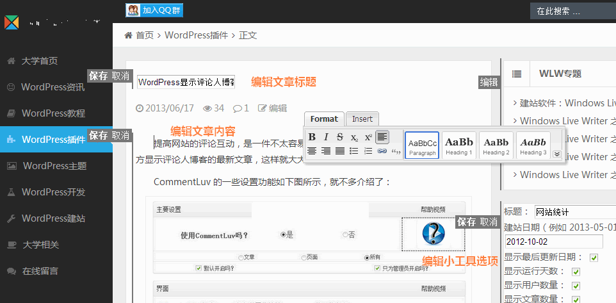The width and height of the screenshot is (616, 303).
Task: Click the comment bubble icon showing 1
Action: coord(238,108)
